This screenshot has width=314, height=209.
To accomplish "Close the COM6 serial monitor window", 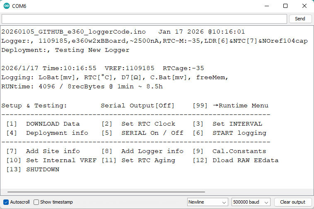I will tap(304, 6).
